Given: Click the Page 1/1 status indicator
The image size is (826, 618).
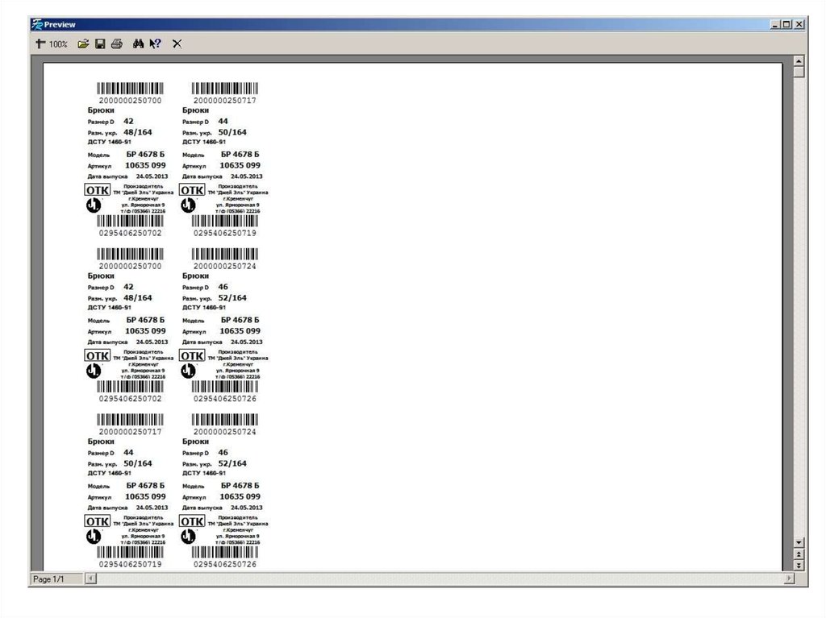Looking at the screenshot, I should pos(50,579).
